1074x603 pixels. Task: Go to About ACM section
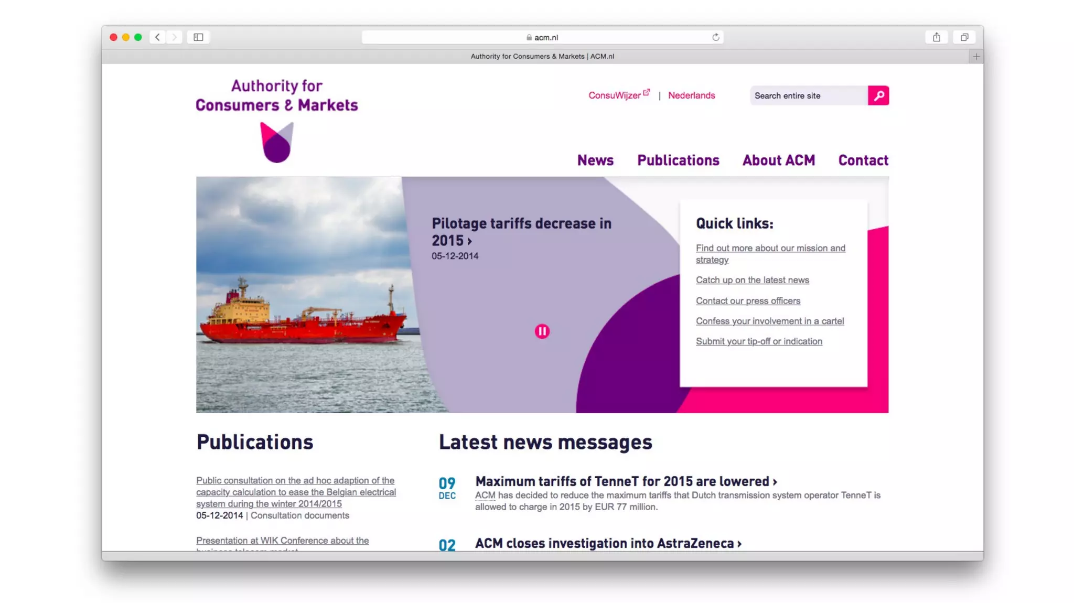tap(778, 160)
